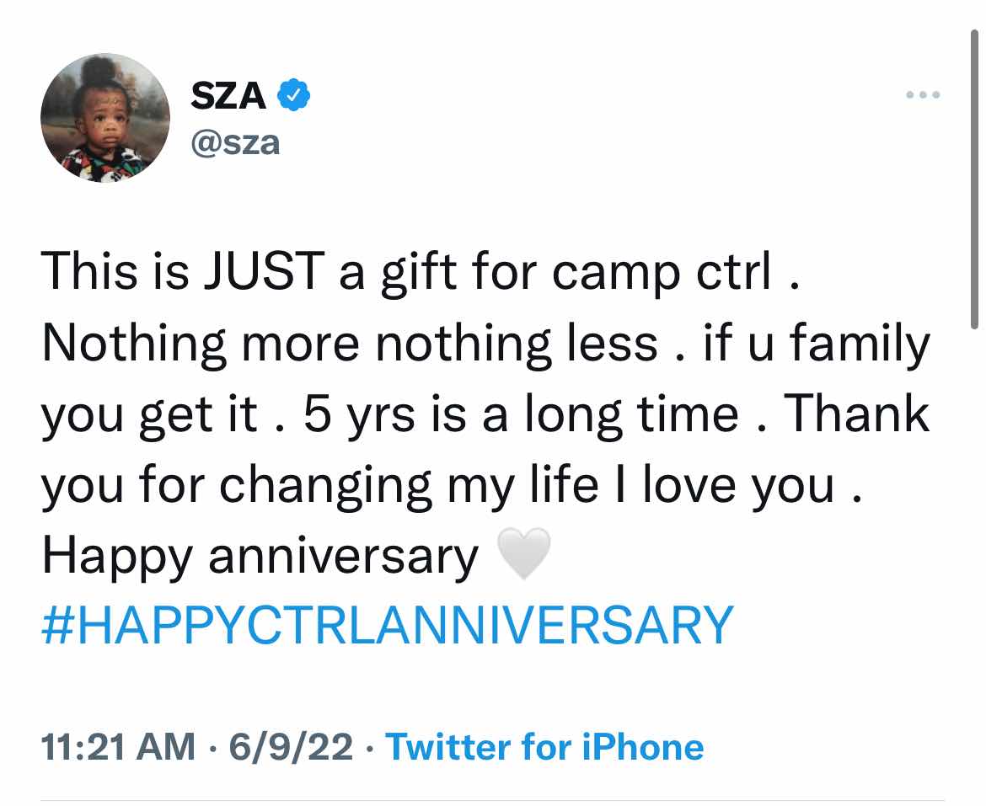986x806 pixels.
Task: Click the blue verified badge
Action: (x=293, y=95)
